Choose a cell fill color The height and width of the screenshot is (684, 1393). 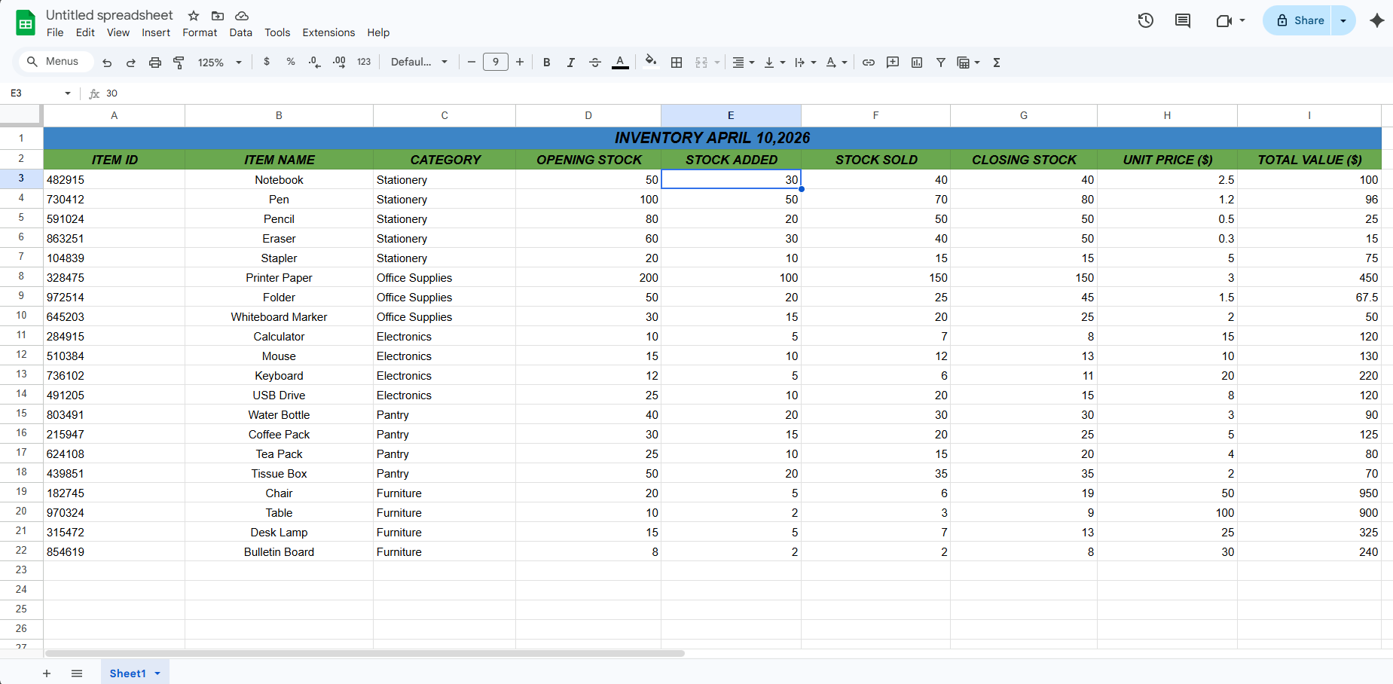tap(651, 63)
